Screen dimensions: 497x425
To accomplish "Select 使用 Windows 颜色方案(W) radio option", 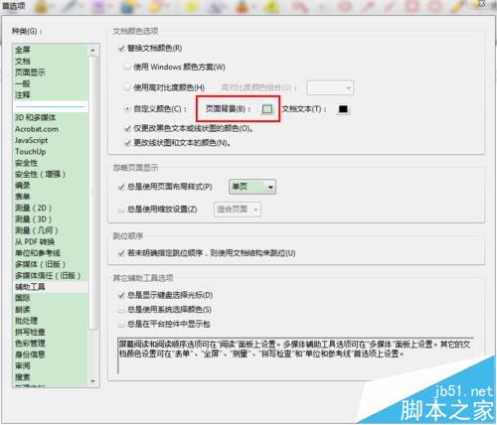I will click(x=127, y=68).
